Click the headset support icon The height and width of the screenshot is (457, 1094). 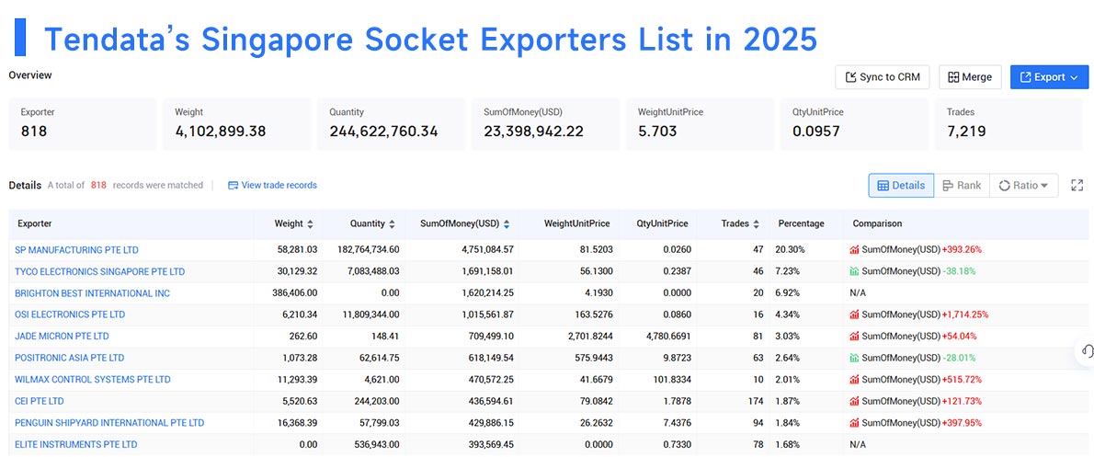click(1086, 350)
